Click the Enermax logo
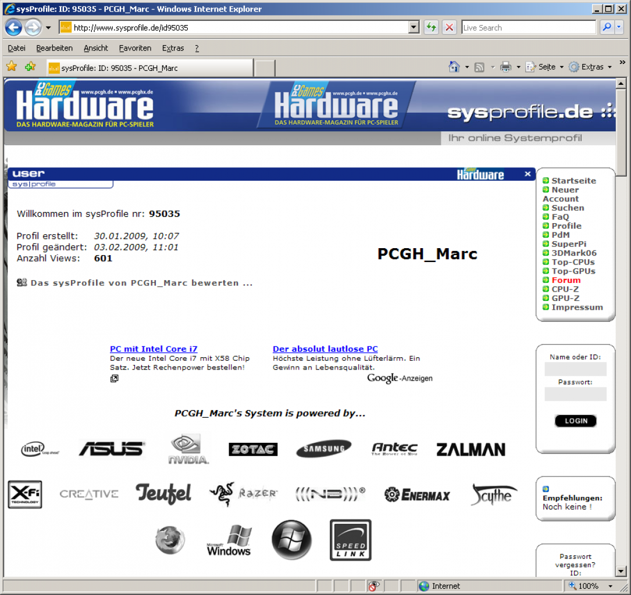 coord(417,495)
